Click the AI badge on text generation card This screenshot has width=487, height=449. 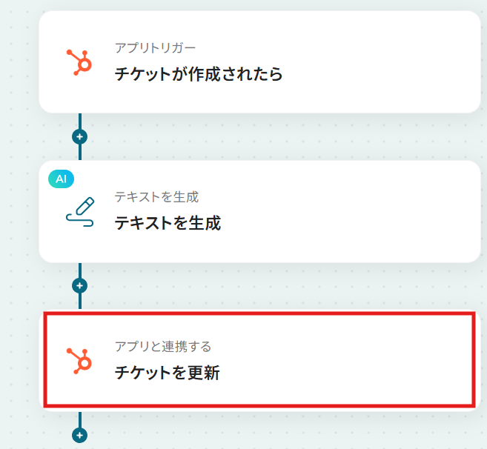pyautogui.click(x=61, y=179)
